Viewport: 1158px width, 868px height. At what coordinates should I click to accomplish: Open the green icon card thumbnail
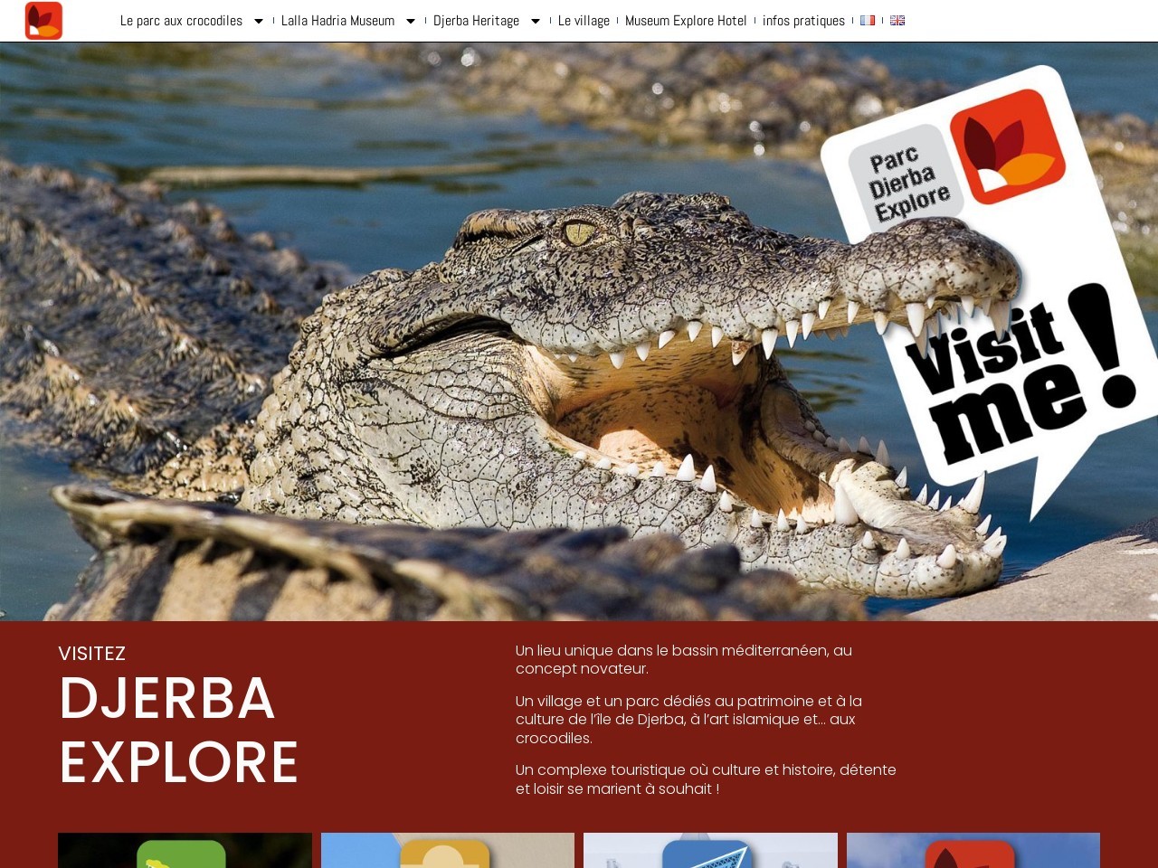point(185,850)
